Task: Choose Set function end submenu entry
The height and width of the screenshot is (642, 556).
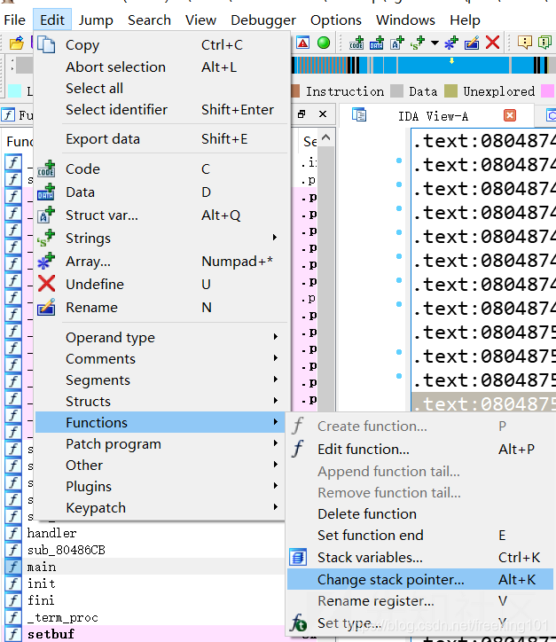Action: [420, 535]
